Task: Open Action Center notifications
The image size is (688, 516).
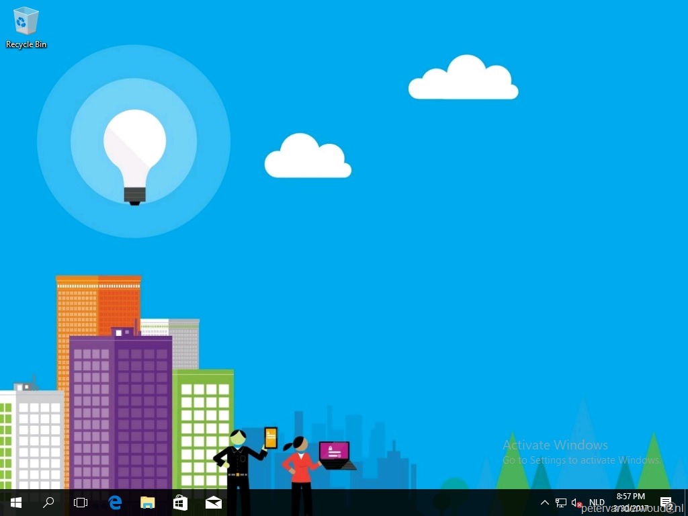Action: click(x=666, y=502)
